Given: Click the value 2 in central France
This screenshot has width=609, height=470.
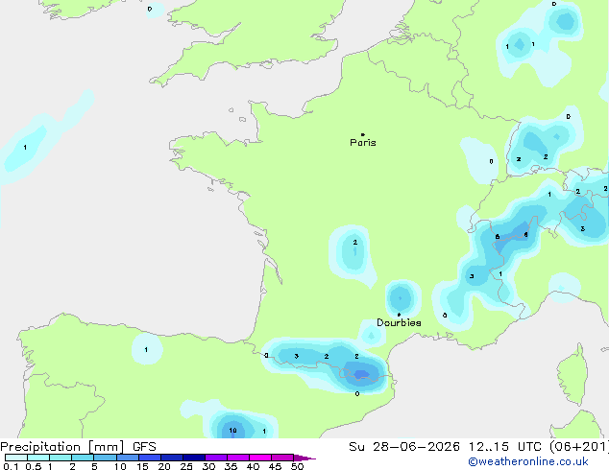Looking at the screenshot, I should click(355, 242).
